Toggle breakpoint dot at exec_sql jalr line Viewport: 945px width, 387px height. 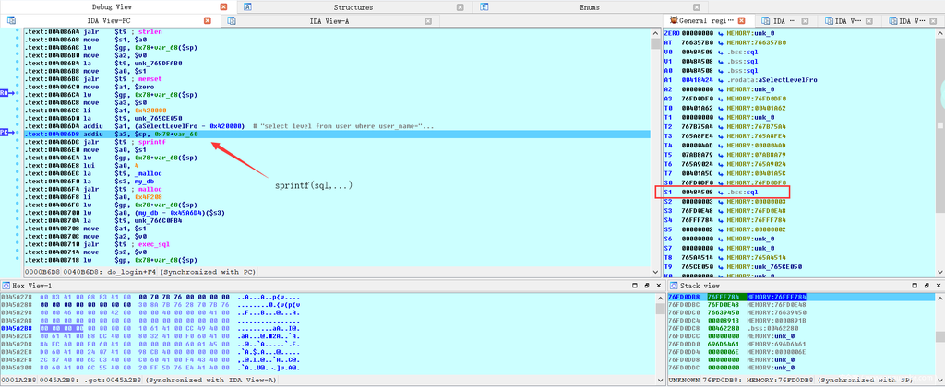18,242
